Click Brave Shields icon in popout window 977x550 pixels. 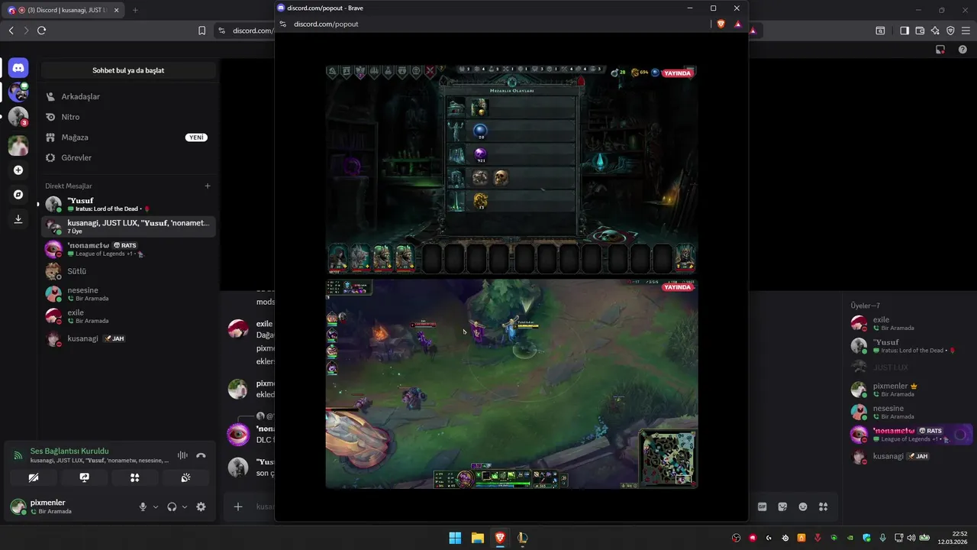[x=721, y=24]
